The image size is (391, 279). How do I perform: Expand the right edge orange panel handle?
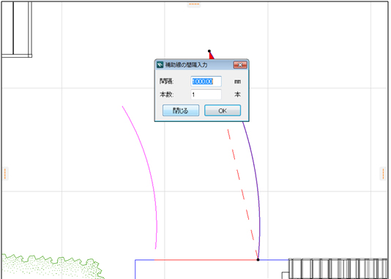383,174
